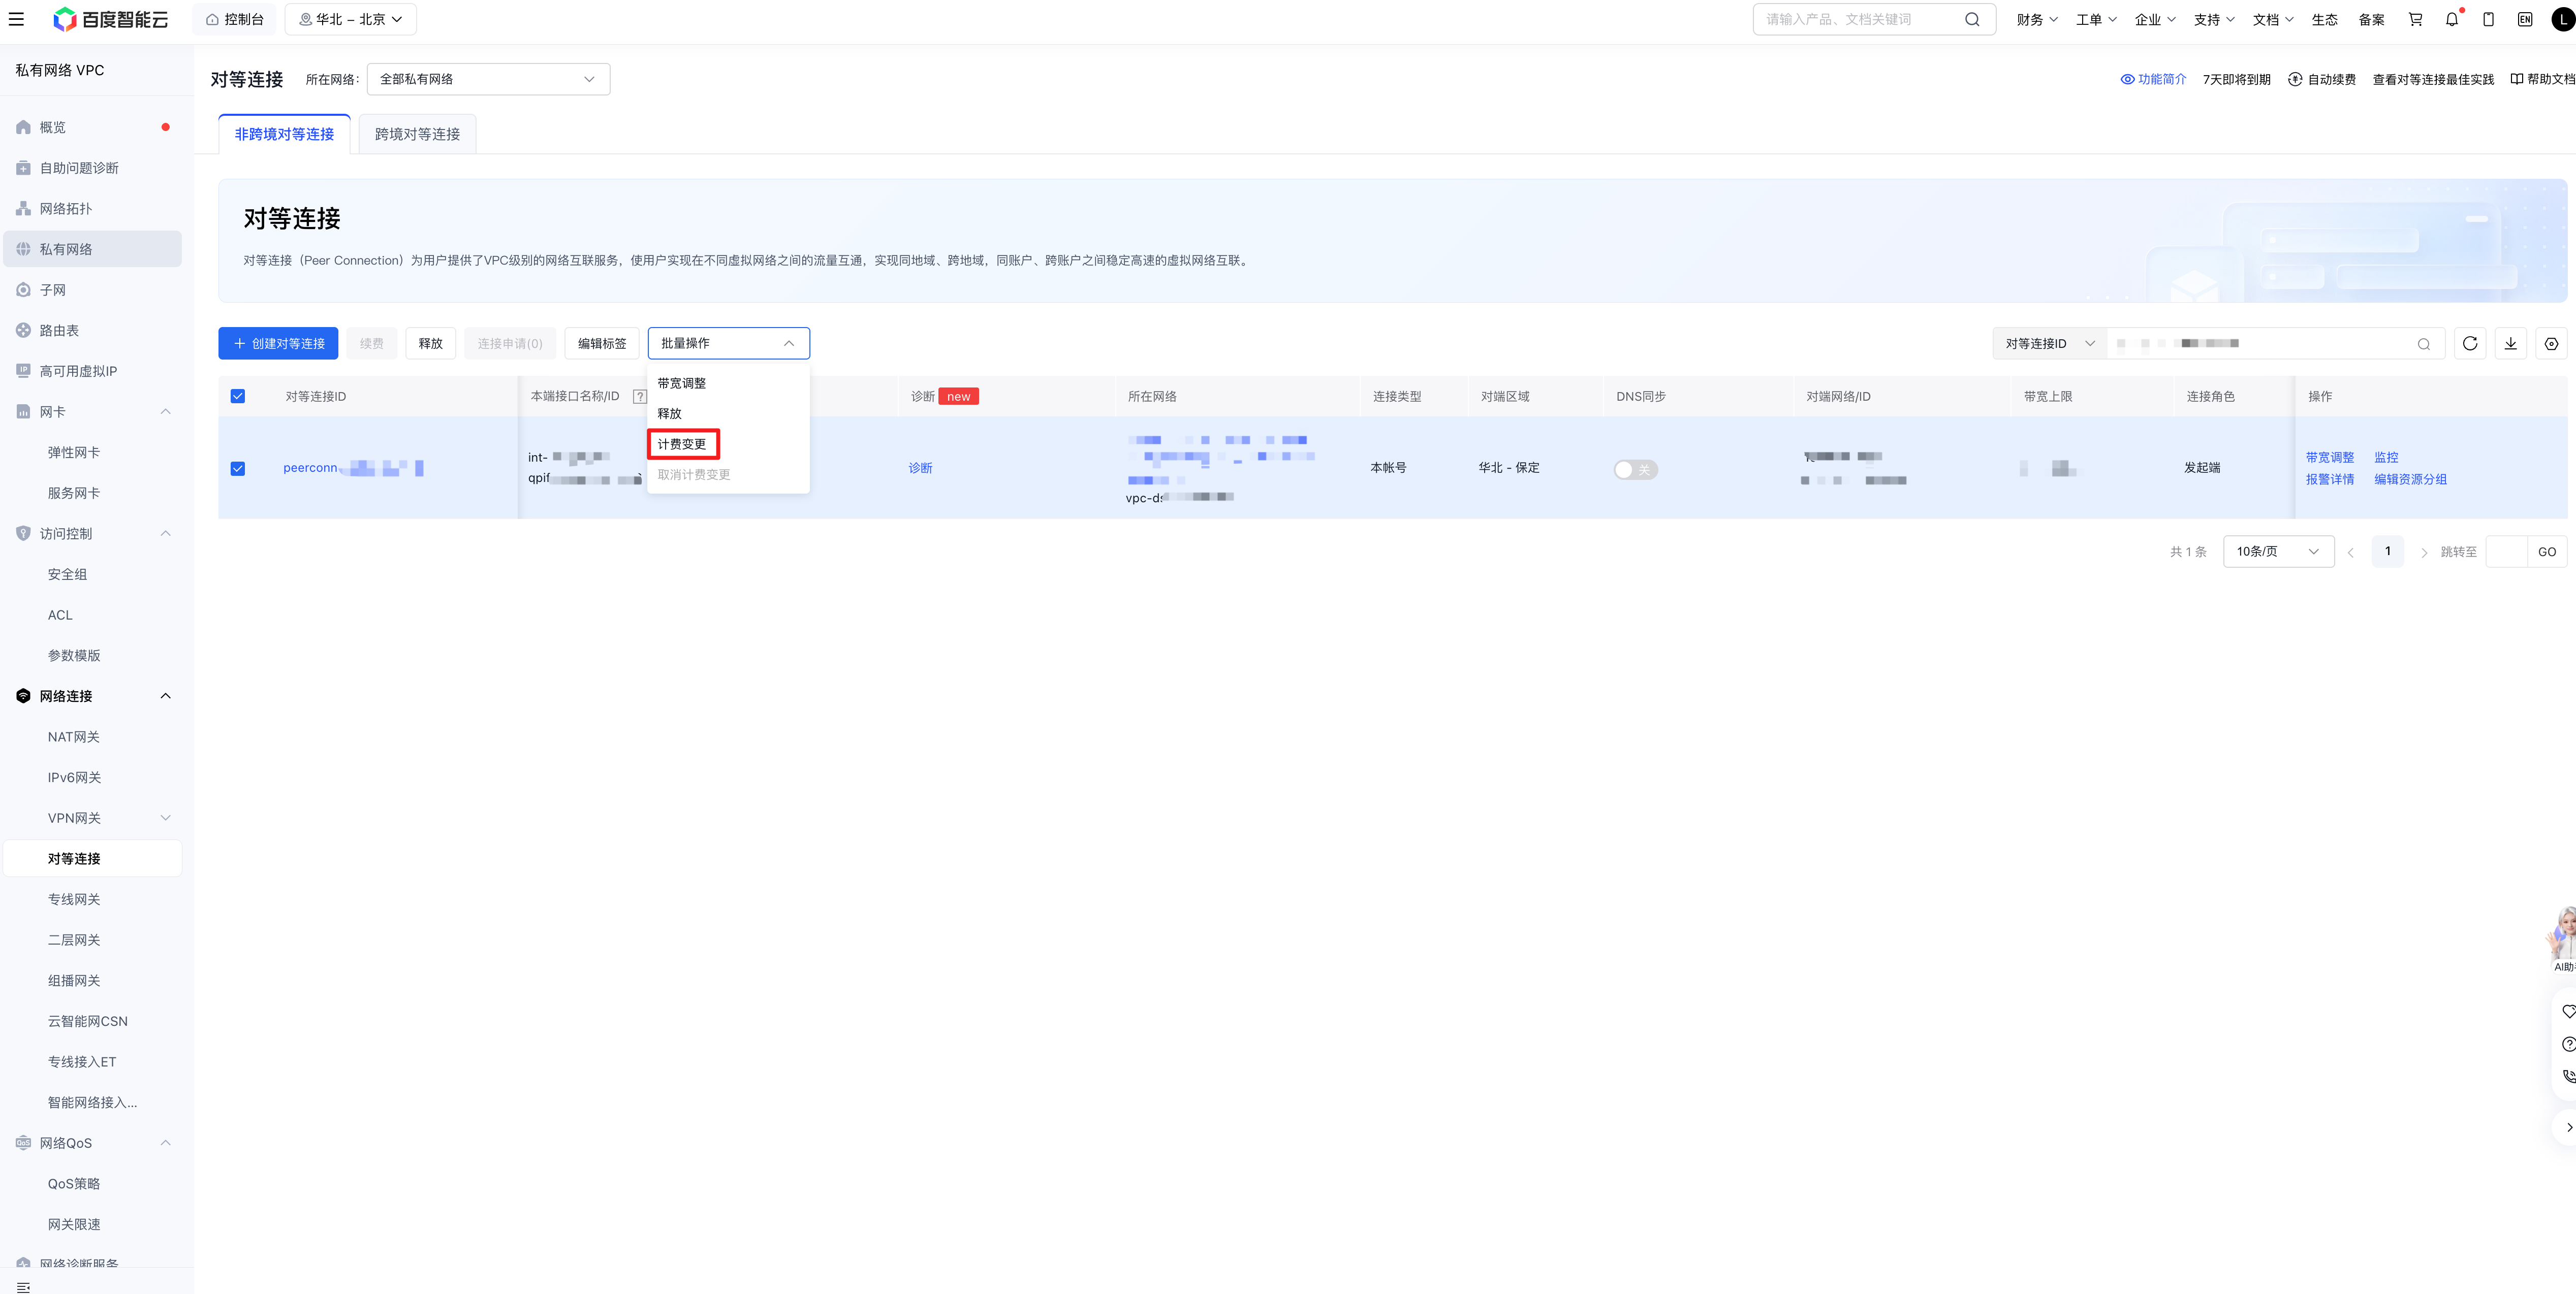
Task: Select 释放 from batch menu
Action: [670, 414]
